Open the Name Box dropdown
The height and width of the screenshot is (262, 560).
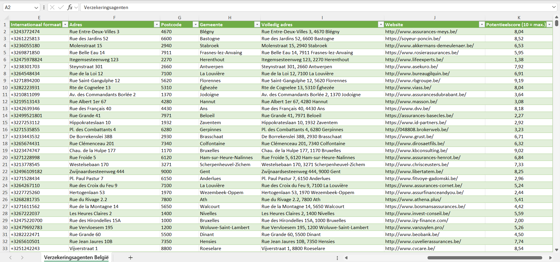click(x=36, y=8)
